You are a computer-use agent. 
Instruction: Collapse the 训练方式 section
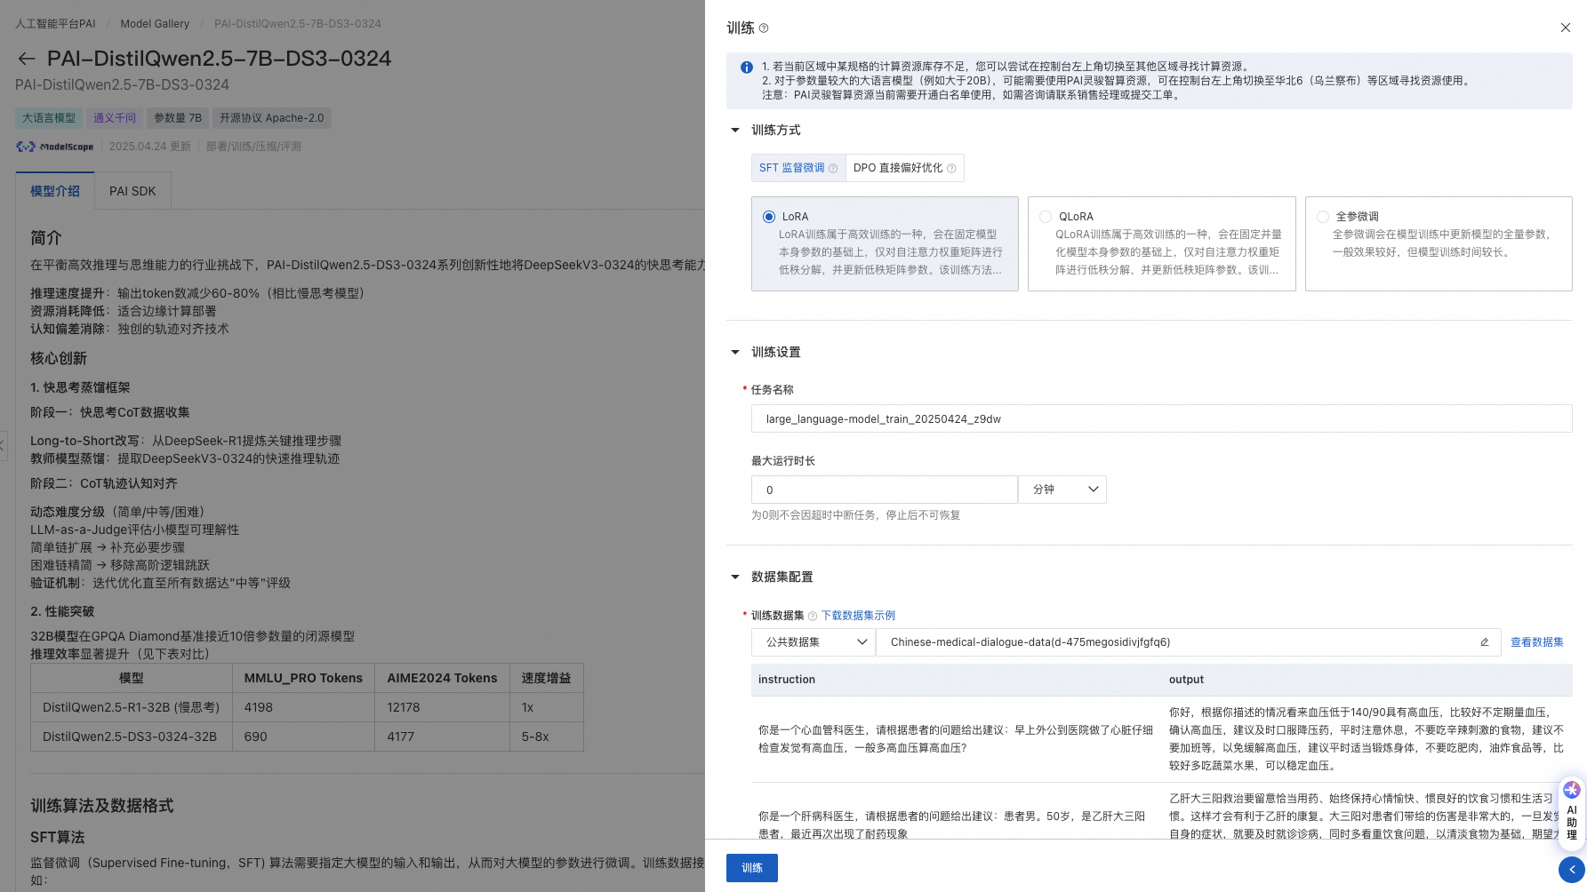click(735, 131)
